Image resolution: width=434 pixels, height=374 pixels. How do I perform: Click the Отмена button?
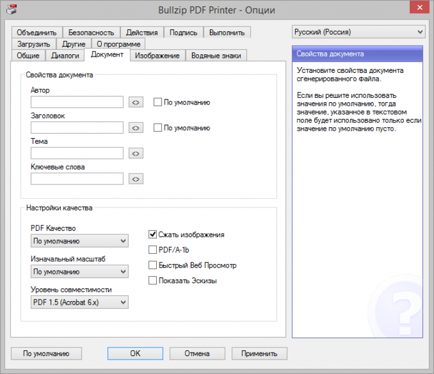coord(197,353)
